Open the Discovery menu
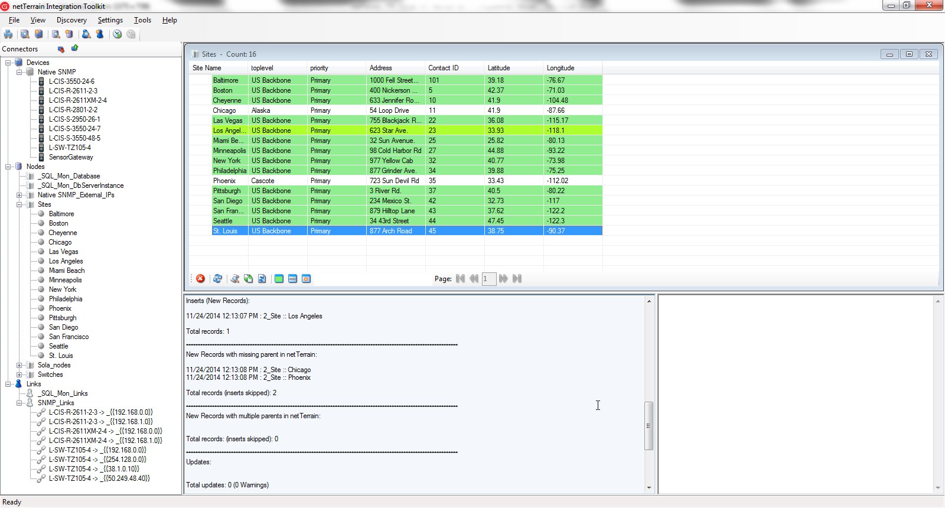The height and width of the screenshot is (508, 945). tap(71, 20)
